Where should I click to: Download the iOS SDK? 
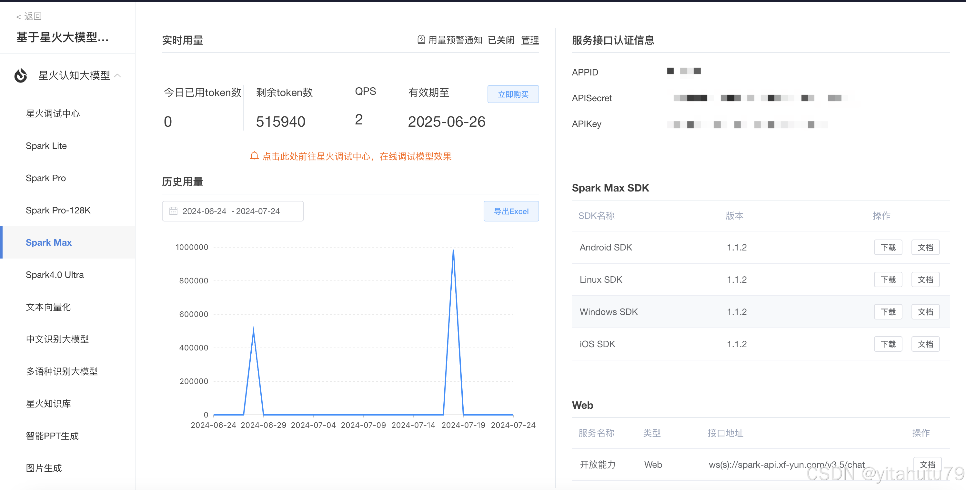click(x=888, y=344)
